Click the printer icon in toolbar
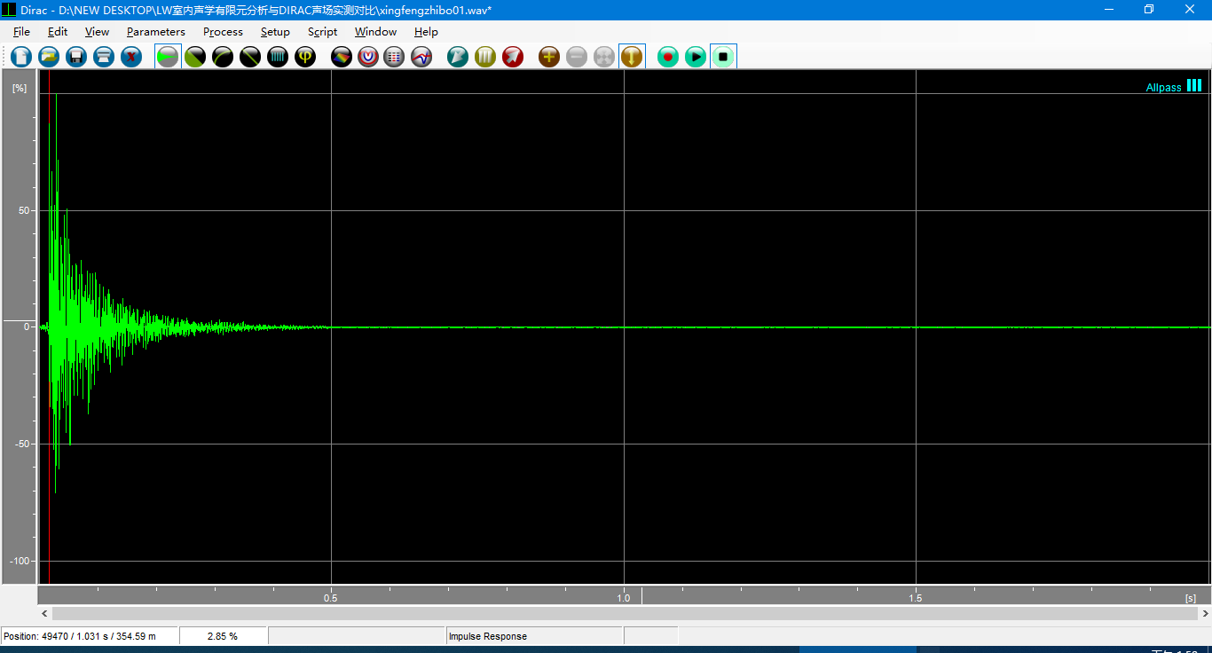The height and width of the screenshot is (653, 1212). (x=104, y=57)
